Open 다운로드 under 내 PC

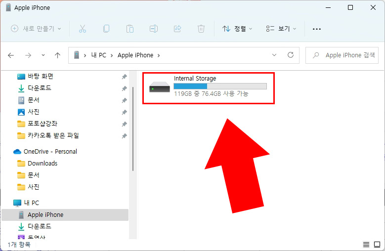pyautogui.click(x=35, y=226)
